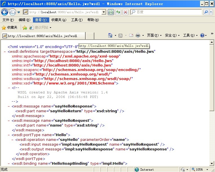Click the scrollbar up arrow

212,42
